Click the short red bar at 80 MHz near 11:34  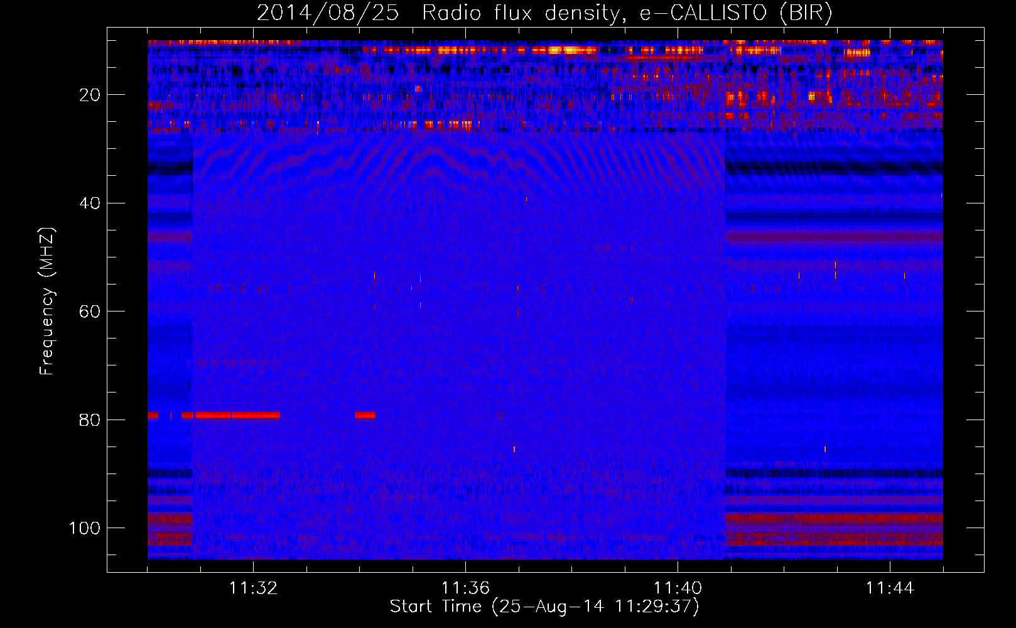tap(365, 415)
